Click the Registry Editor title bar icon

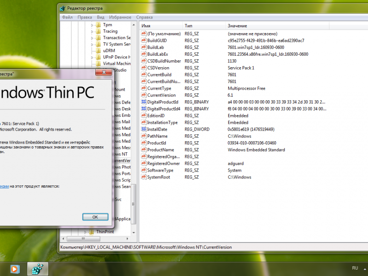(x=62, y=8)
